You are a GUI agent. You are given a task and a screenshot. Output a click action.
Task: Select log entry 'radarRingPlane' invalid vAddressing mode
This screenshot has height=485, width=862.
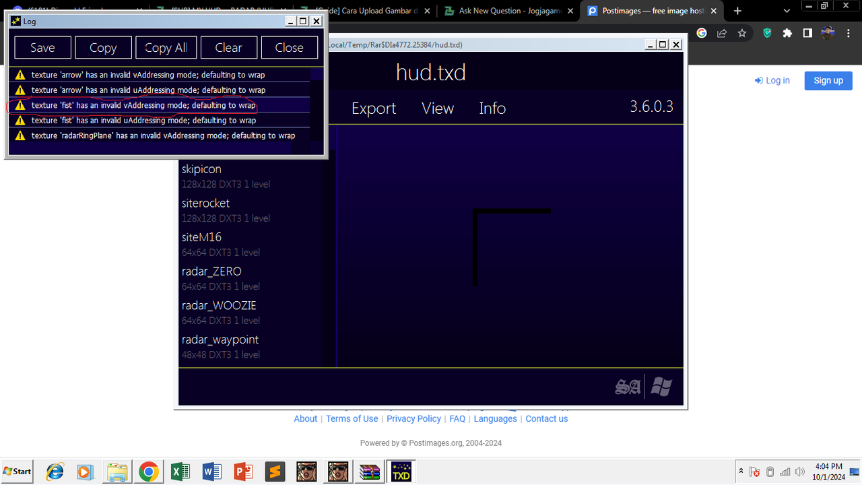160,135
